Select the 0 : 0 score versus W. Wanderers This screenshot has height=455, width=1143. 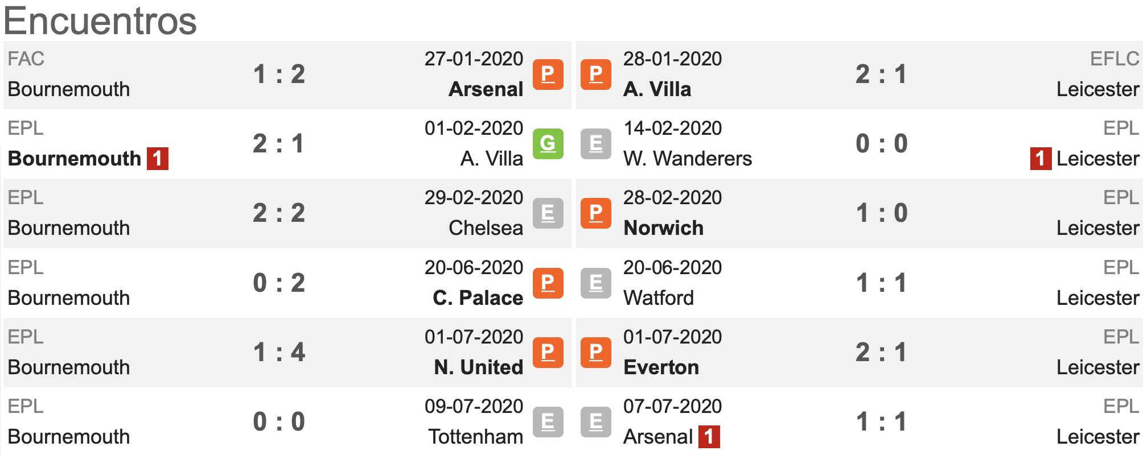882,144
